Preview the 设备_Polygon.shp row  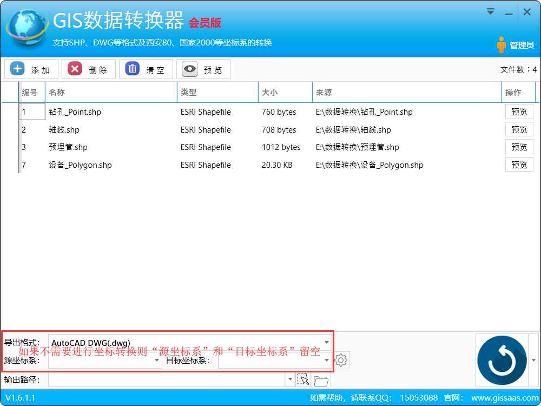[x=519, y=165]
